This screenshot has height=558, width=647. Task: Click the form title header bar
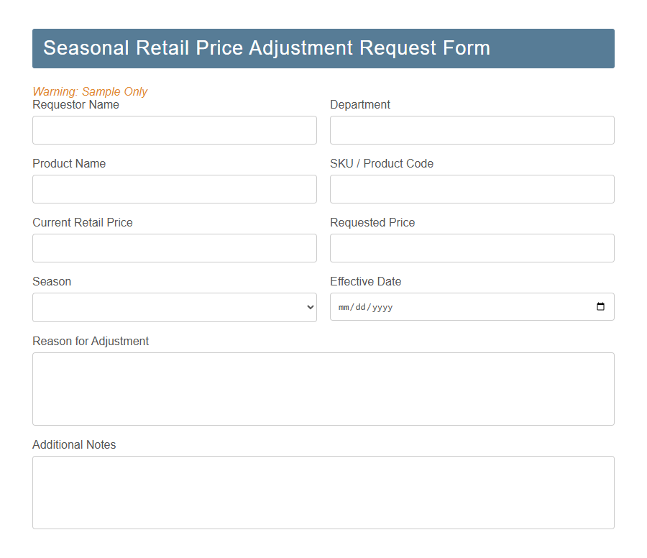point(323,48)
